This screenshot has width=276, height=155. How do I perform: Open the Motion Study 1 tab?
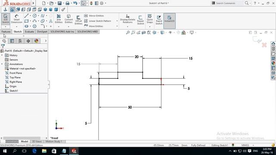coord(54,142)
